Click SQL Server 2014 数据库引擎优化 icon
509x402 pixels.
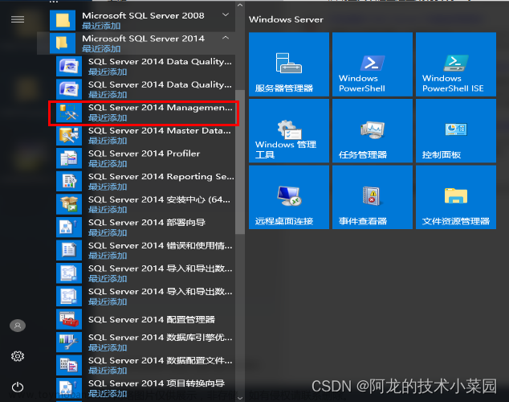pyautogui.click(x=69, y=343)
